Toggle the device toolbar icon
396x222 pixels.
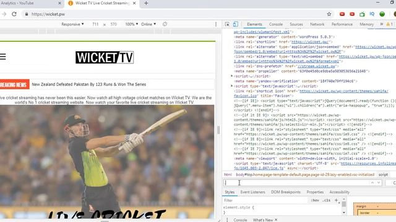pos(235,24)
